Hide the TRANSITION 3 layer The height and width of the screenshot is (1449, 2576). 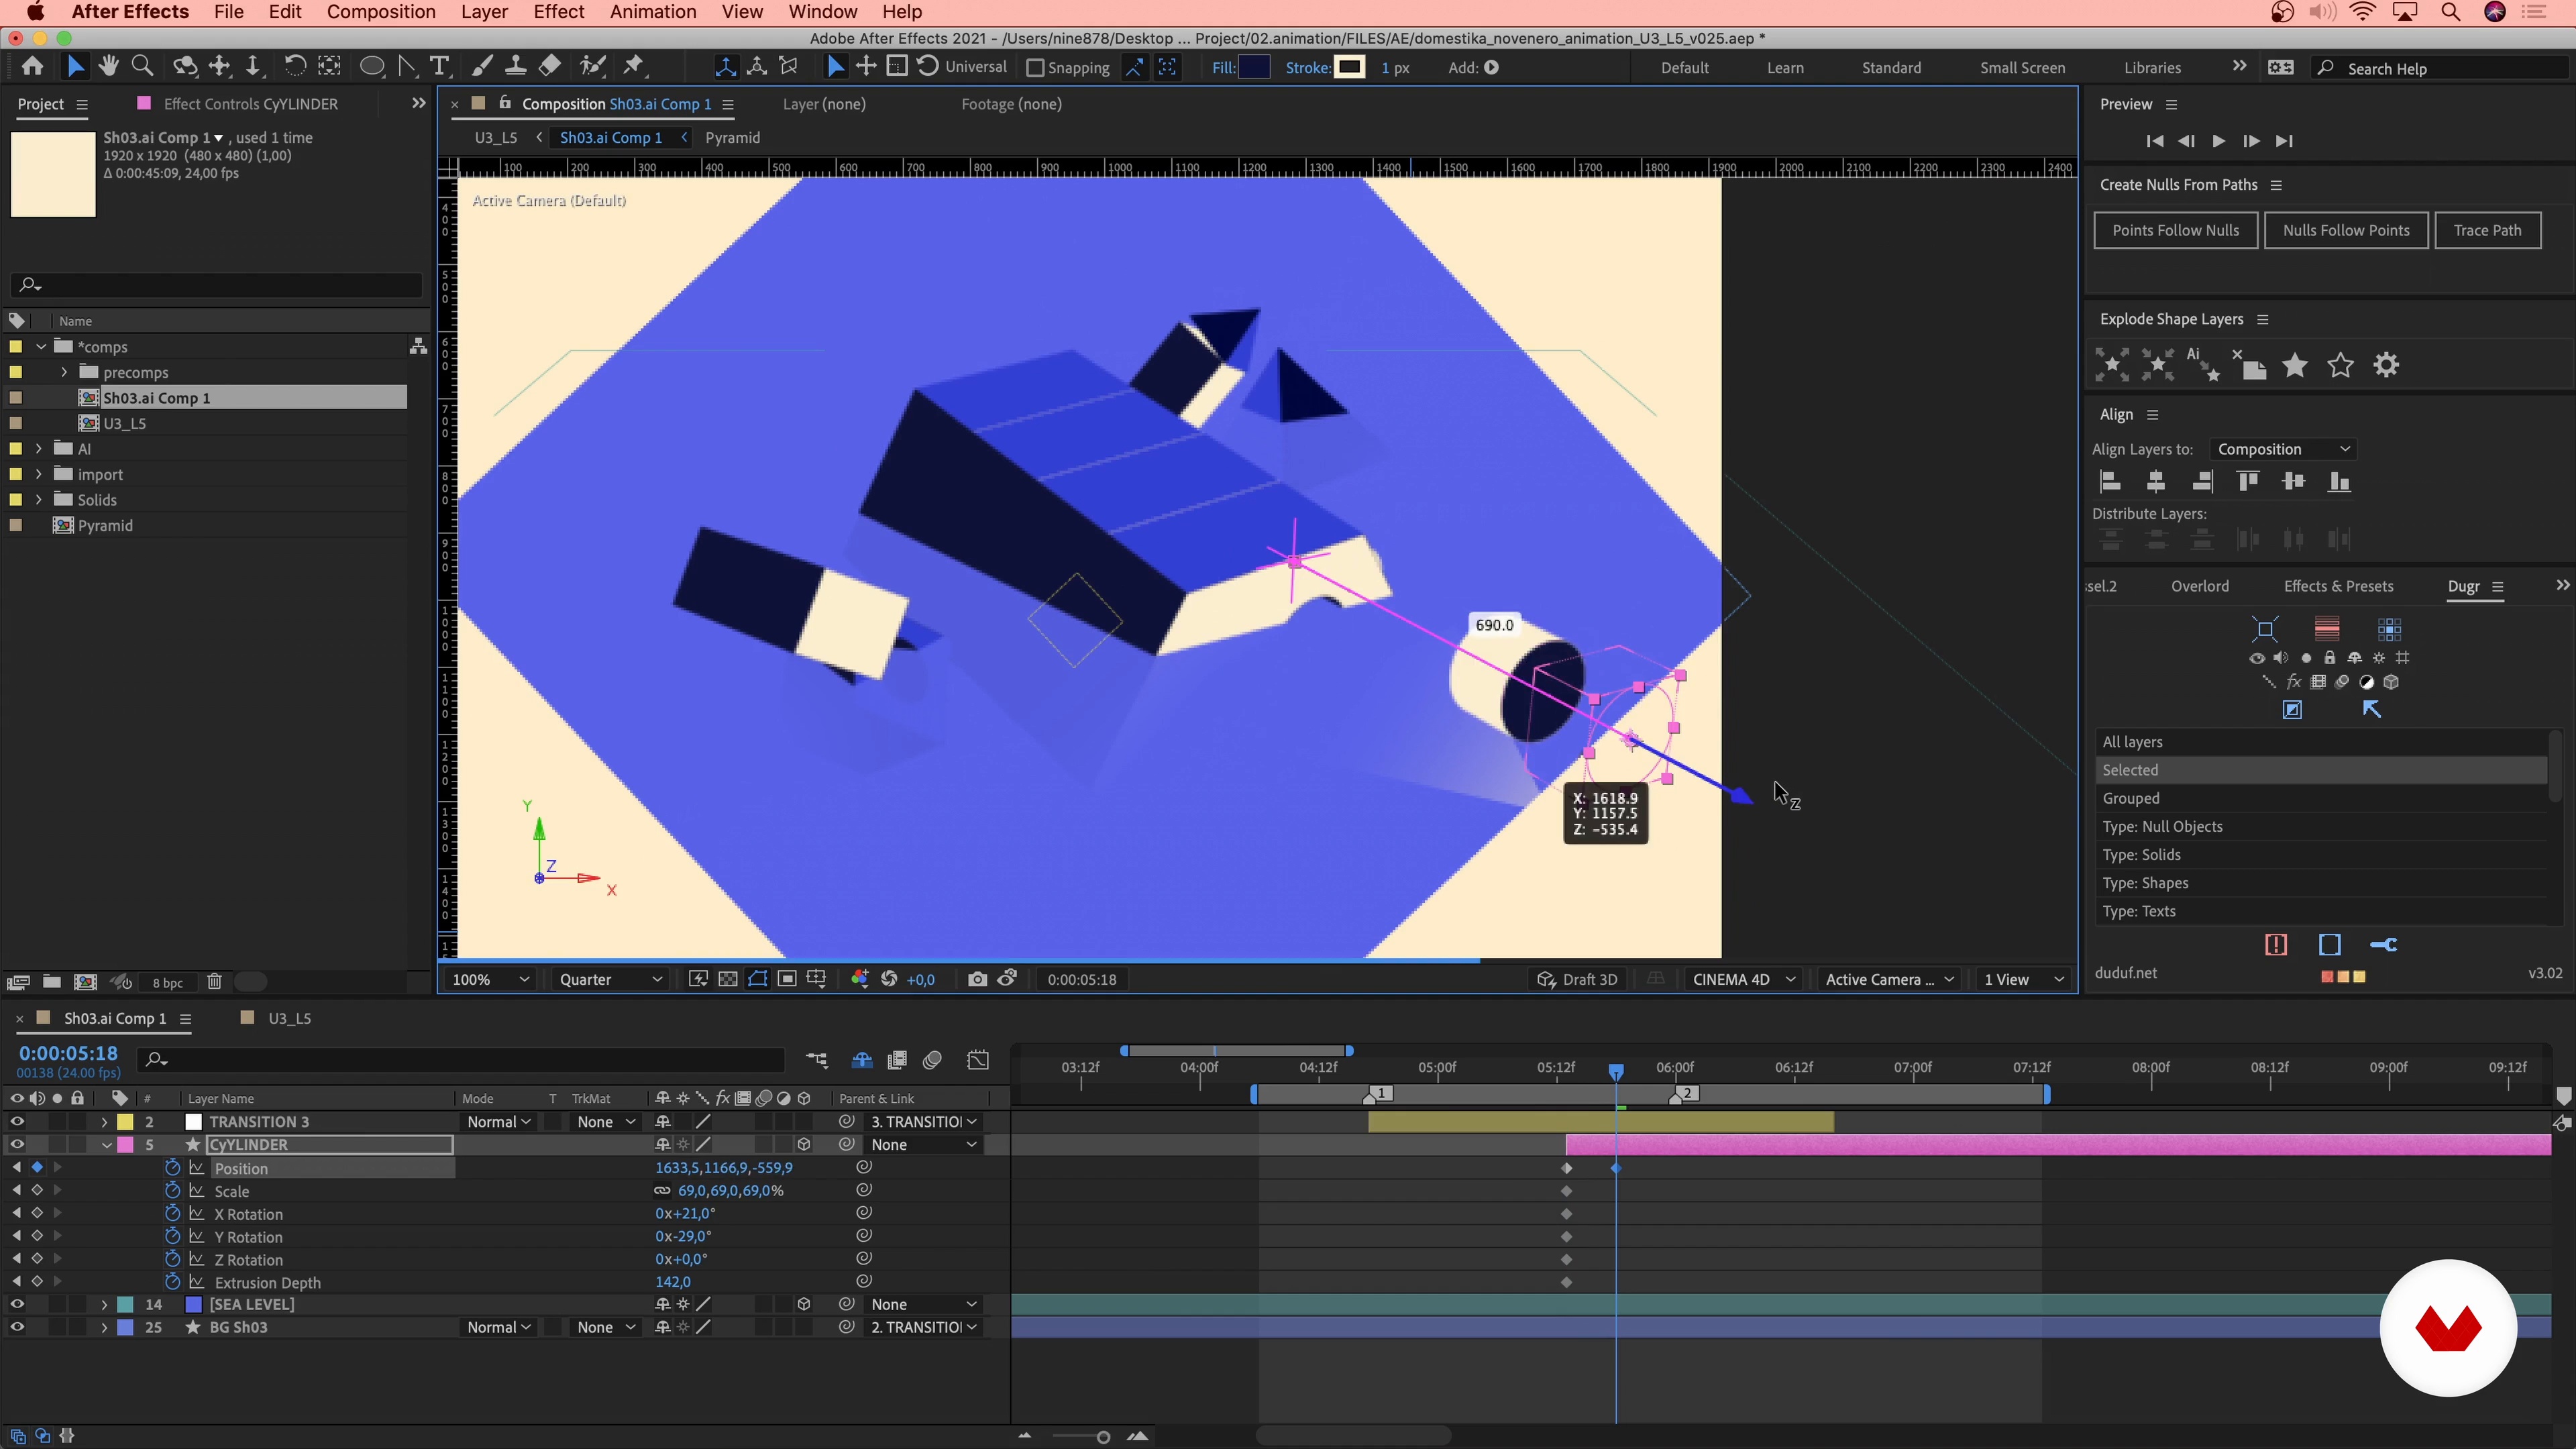click(x=17, y=1122)
